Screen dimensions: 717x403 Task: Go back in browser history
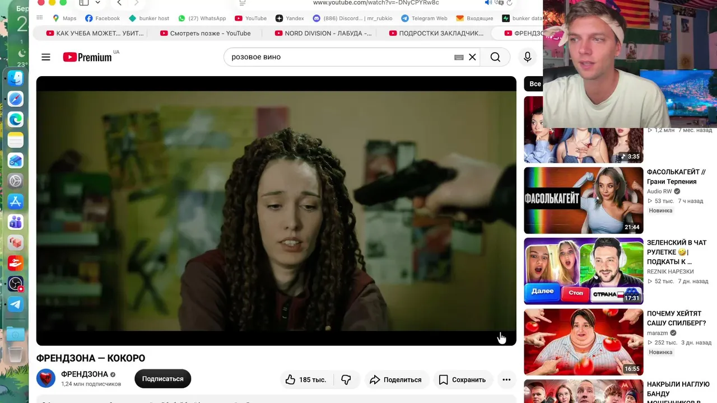tap(119, 3)
